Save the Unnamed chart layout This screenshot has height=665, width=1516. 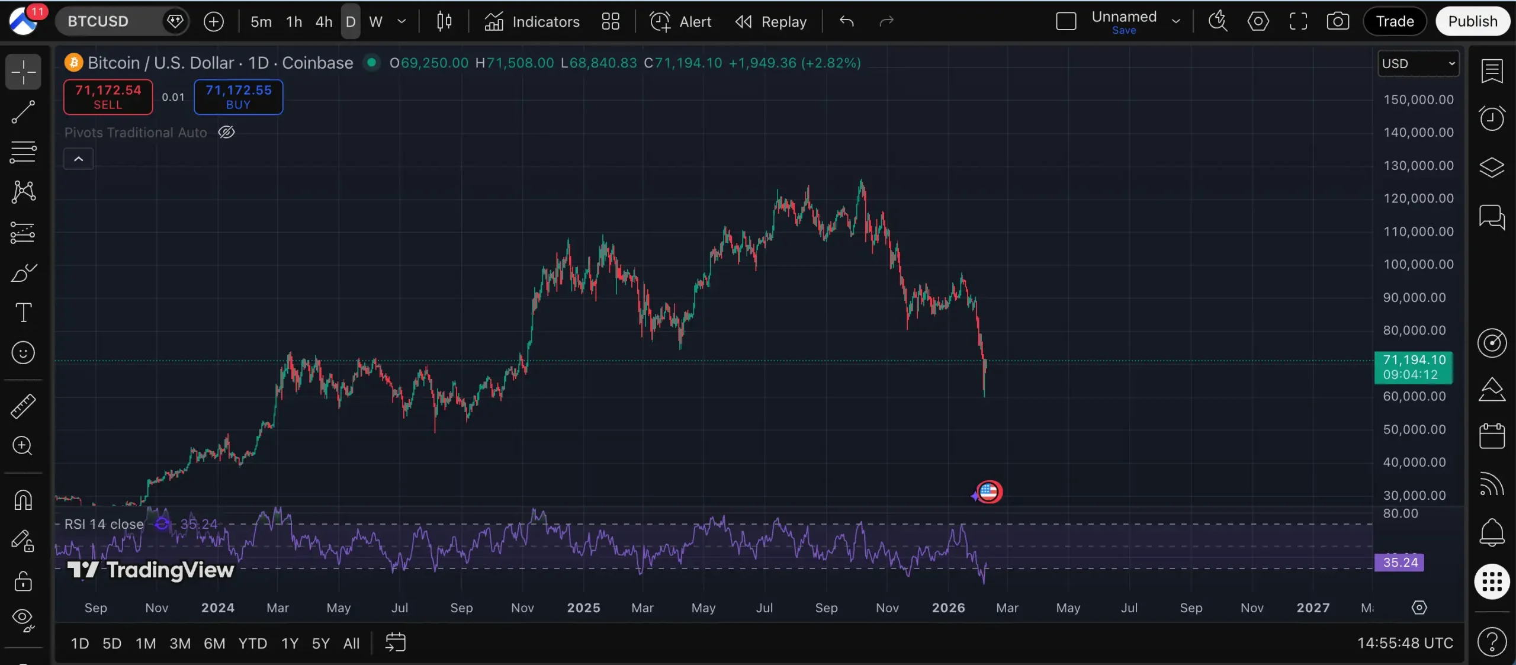click(1124, 30)
